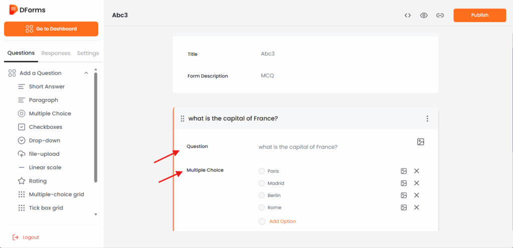Click the Publish button
The width and height of the screenshot is (513, 248).
click(479, 15)
